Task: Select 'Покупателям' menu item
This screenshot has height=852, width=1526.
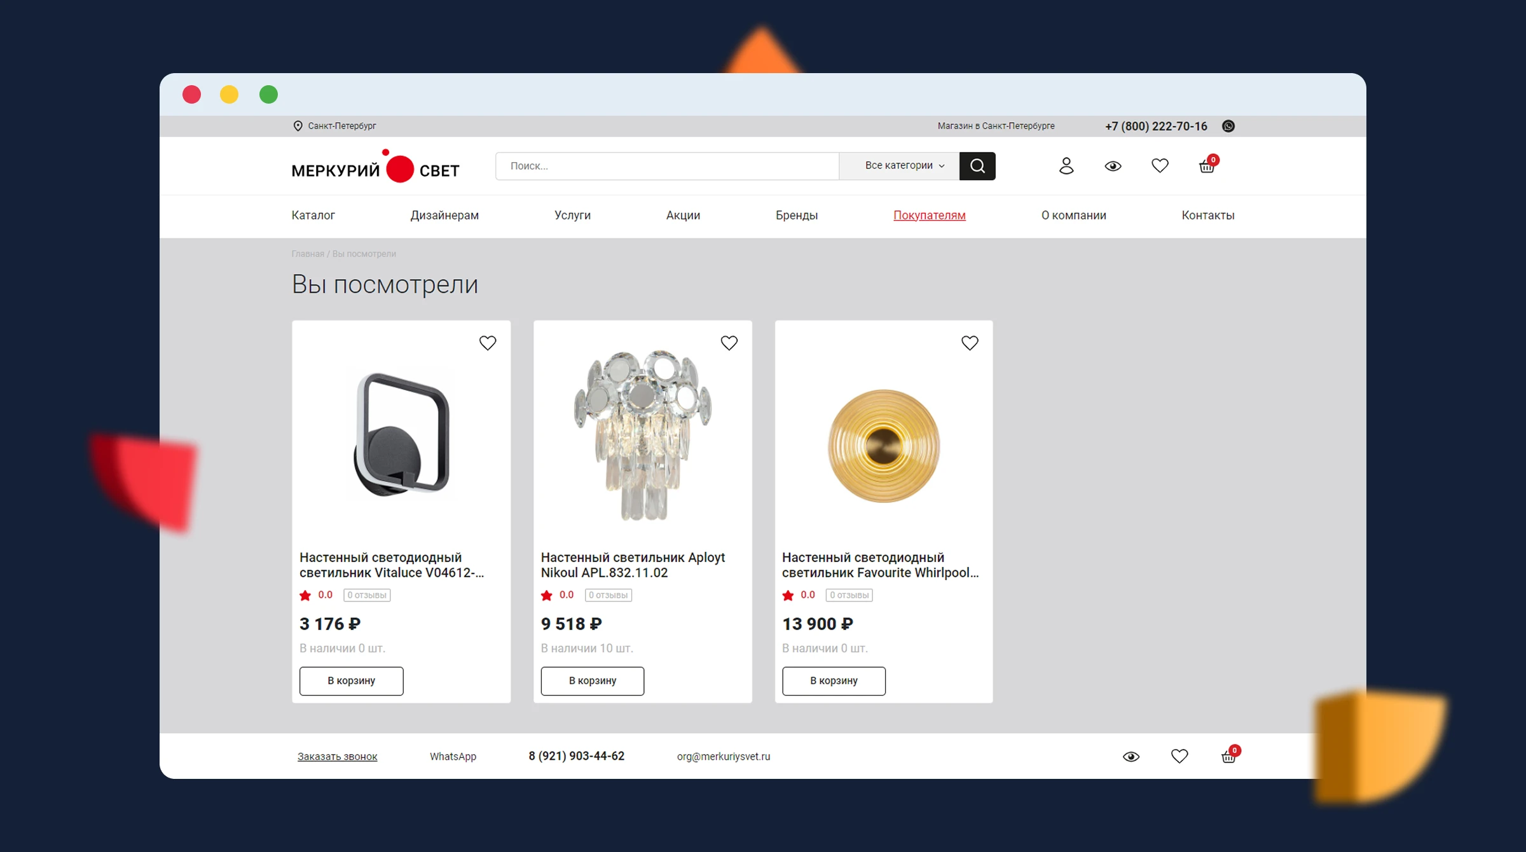Action: click(929, 216)
